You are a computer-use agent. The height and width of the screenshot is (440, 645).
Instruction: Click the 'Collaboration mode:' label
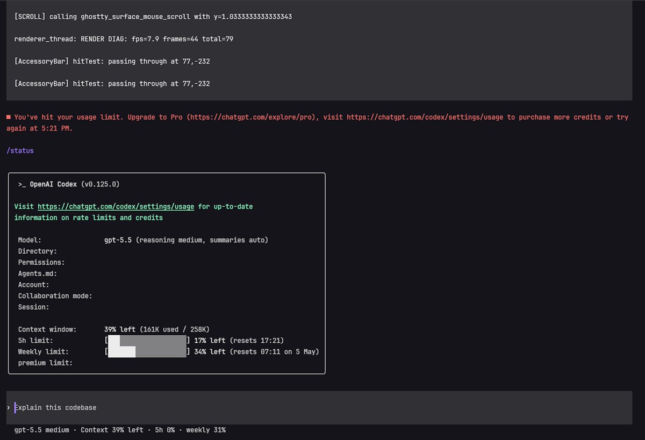point(55,296)
